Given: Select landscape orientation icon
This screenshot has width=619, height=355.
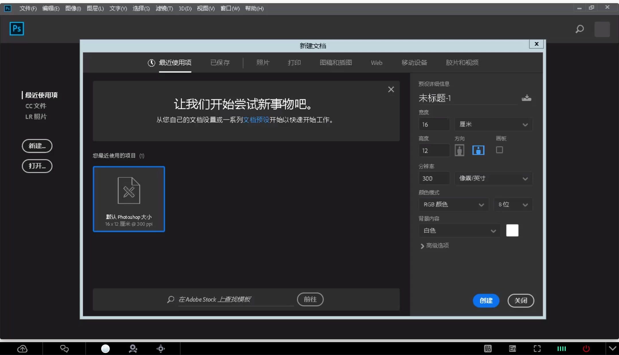Looking at the screenshot, I should 478,150.
